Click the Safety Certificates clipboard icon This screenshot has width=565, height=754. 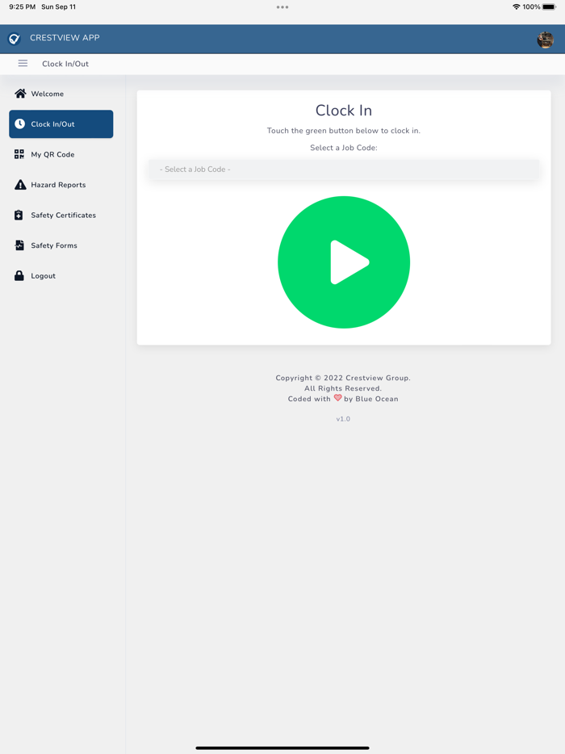tap(19, 215)
